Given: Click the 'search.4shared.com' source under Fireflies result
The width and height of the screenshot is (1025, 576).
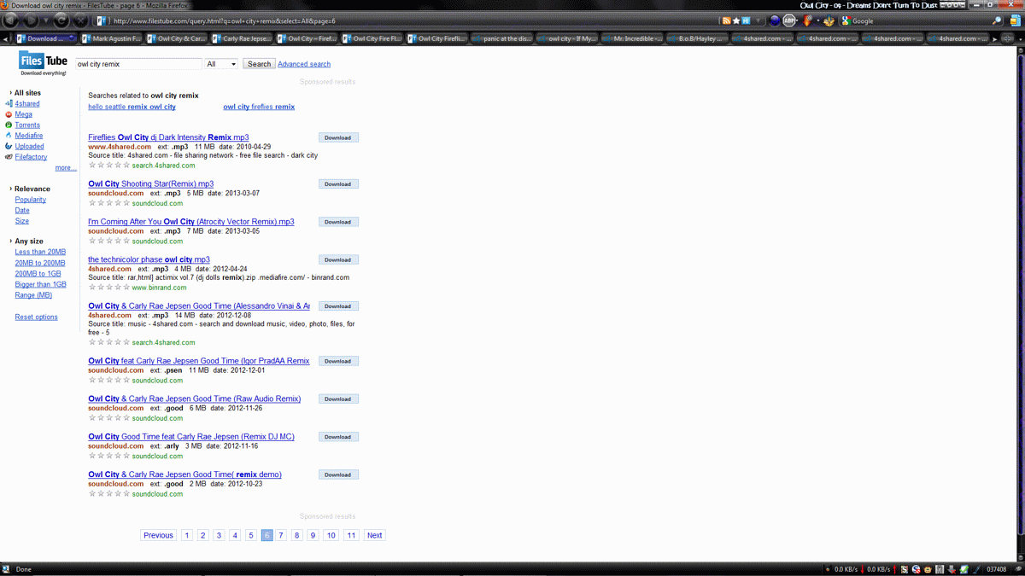Looking at the screenshot, I should click(x=163, y=166).
